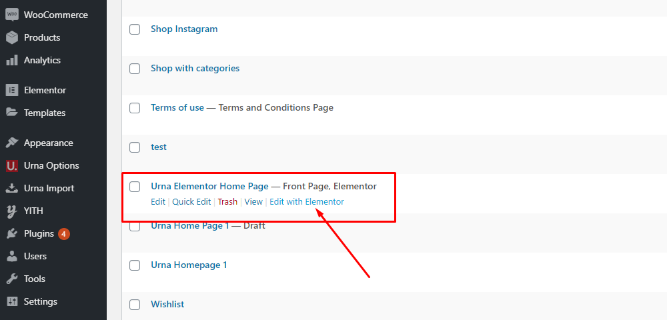Tick the Terms of use page checkbox
The width and height of the screenshot is (667, 320).
135,108
